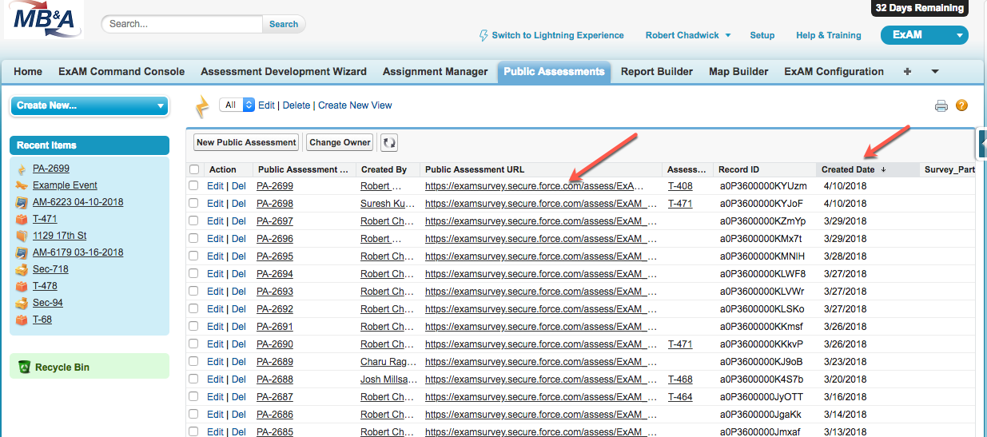The width and height of the screenshot is (987, 437).
Task: Open the Assessment Development Wizard tab
Action: tap(284, 72)
